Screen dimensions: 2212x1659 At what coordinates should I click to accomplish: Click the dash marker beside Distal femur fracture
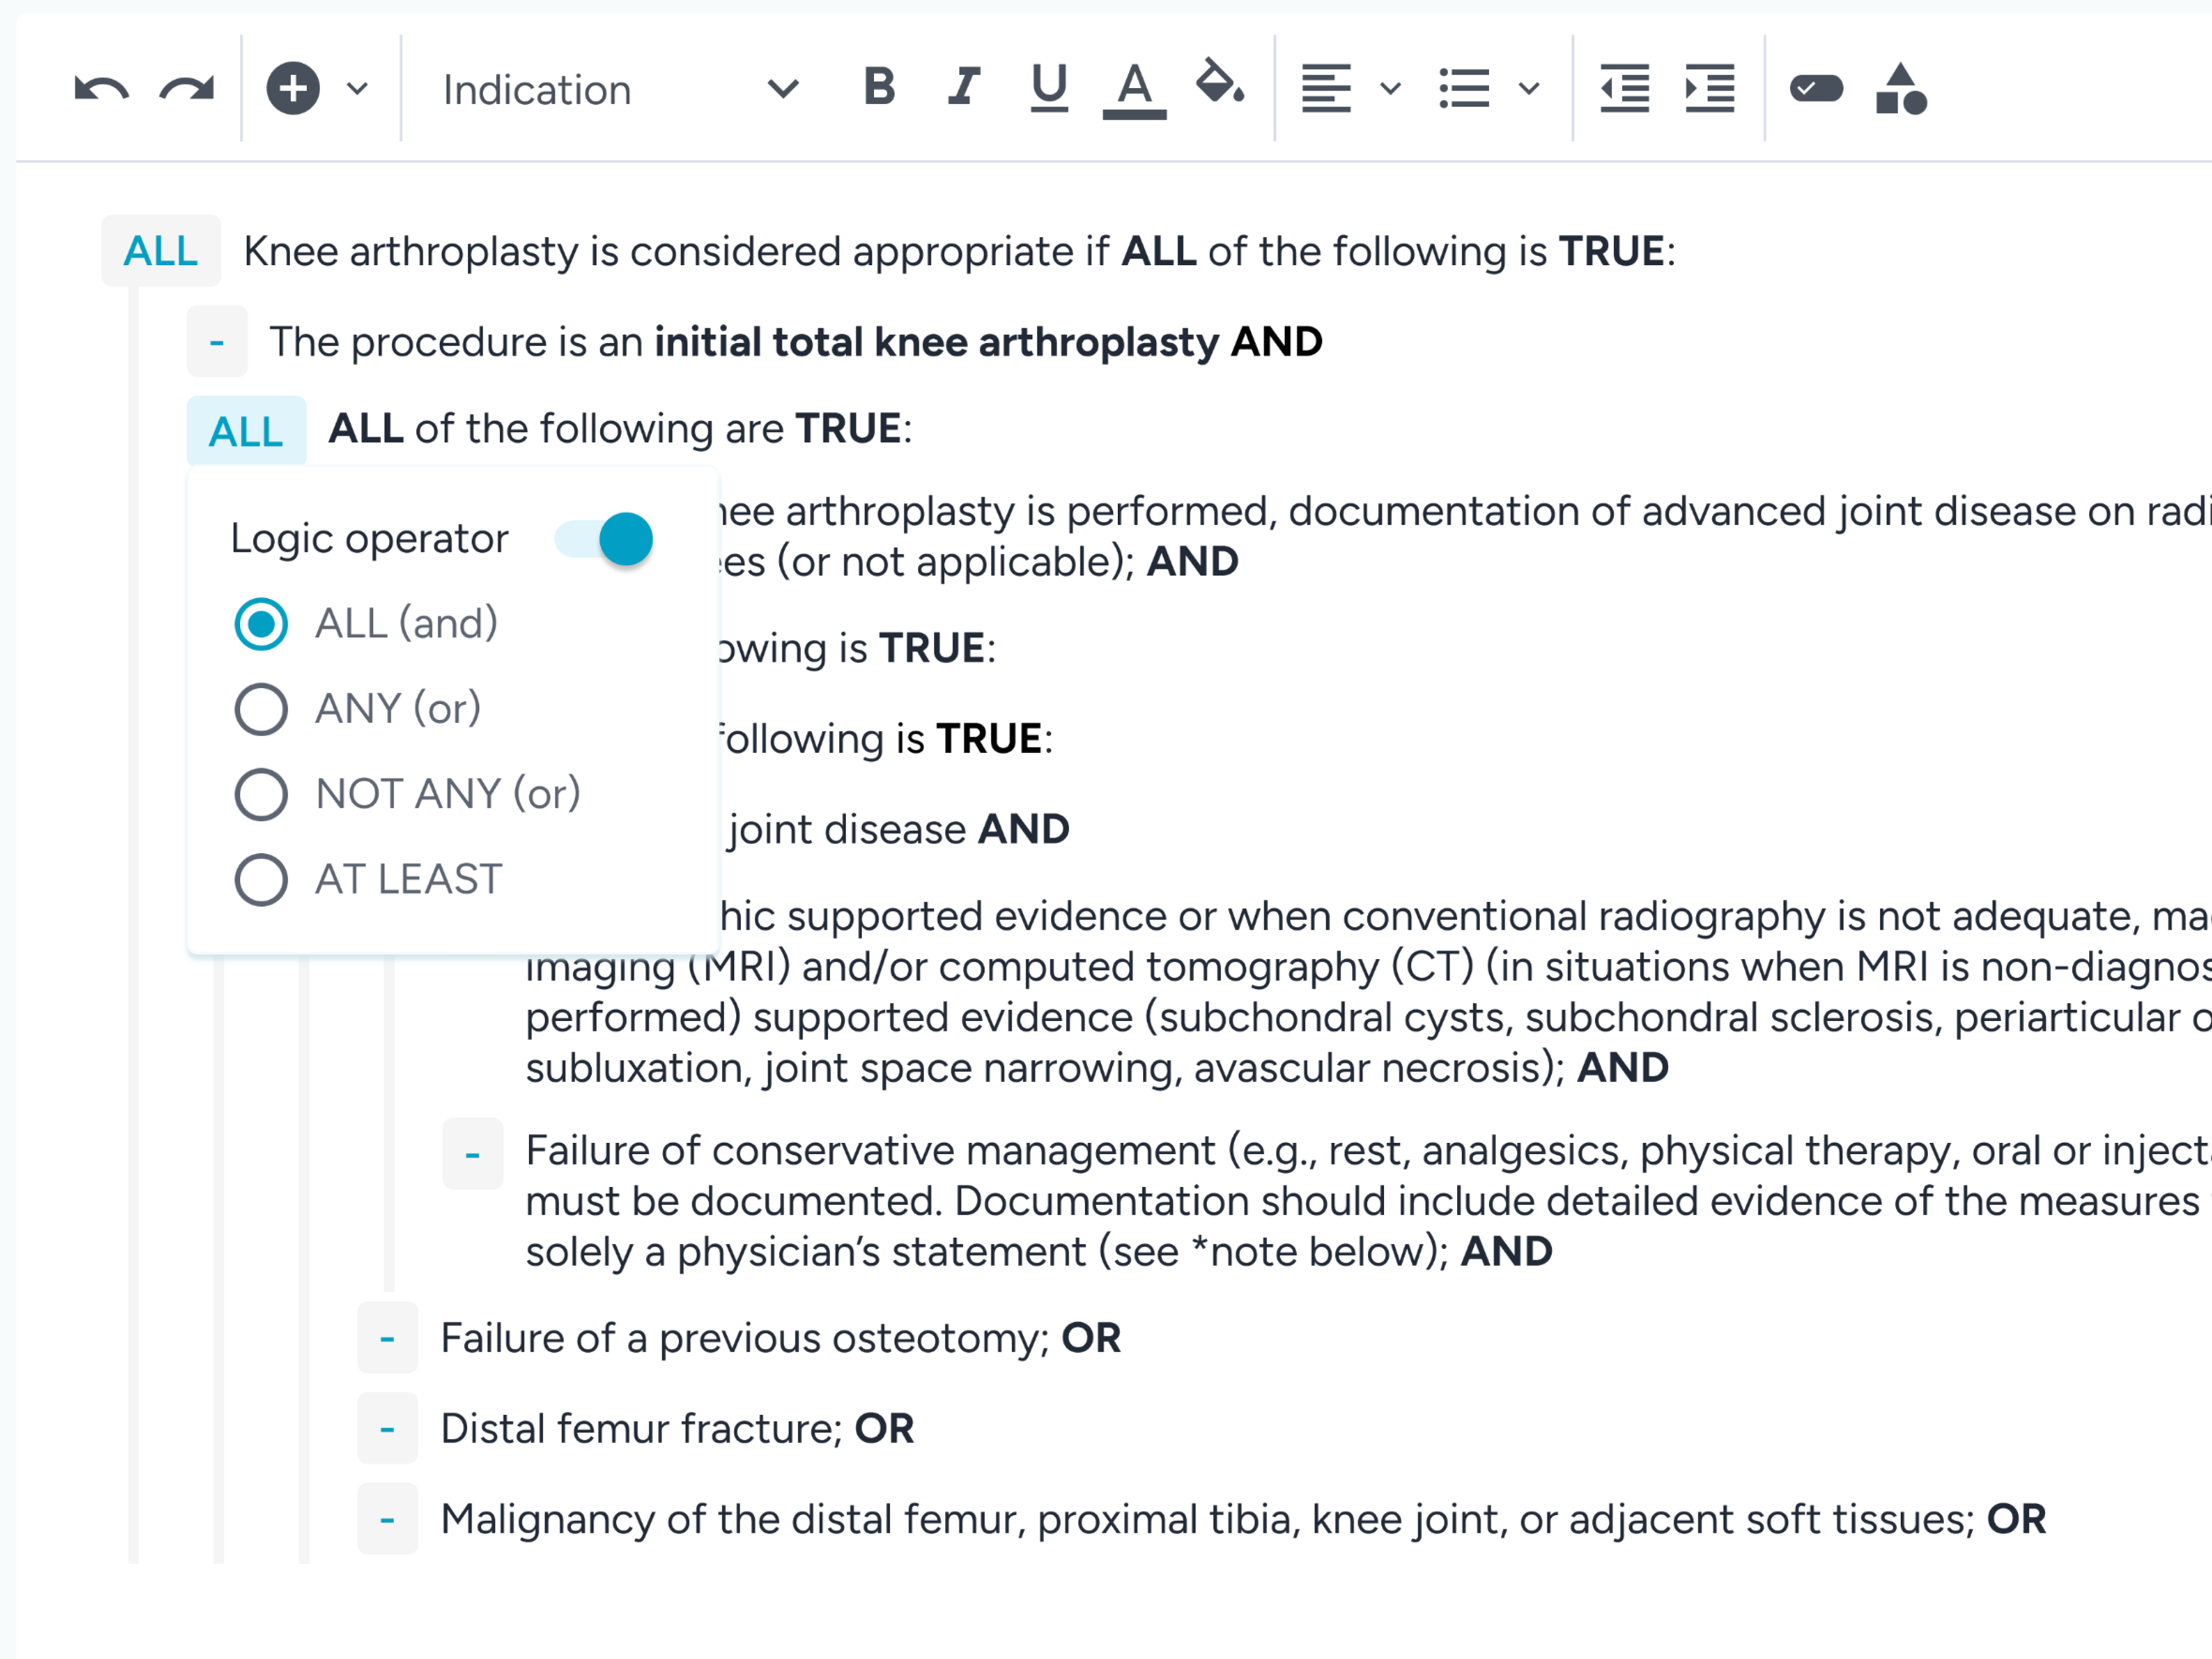[388, 1429]
